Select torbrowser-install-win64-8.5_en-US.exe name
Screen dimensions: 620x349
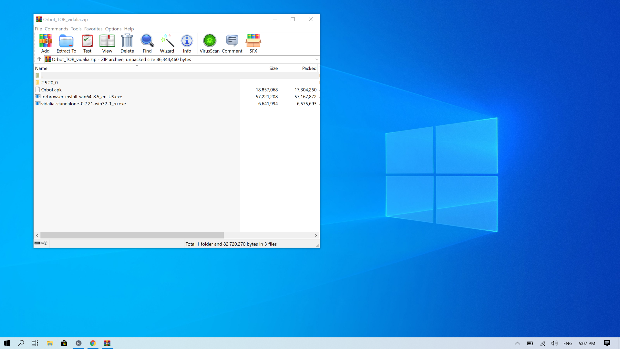[x=82, y=97]
